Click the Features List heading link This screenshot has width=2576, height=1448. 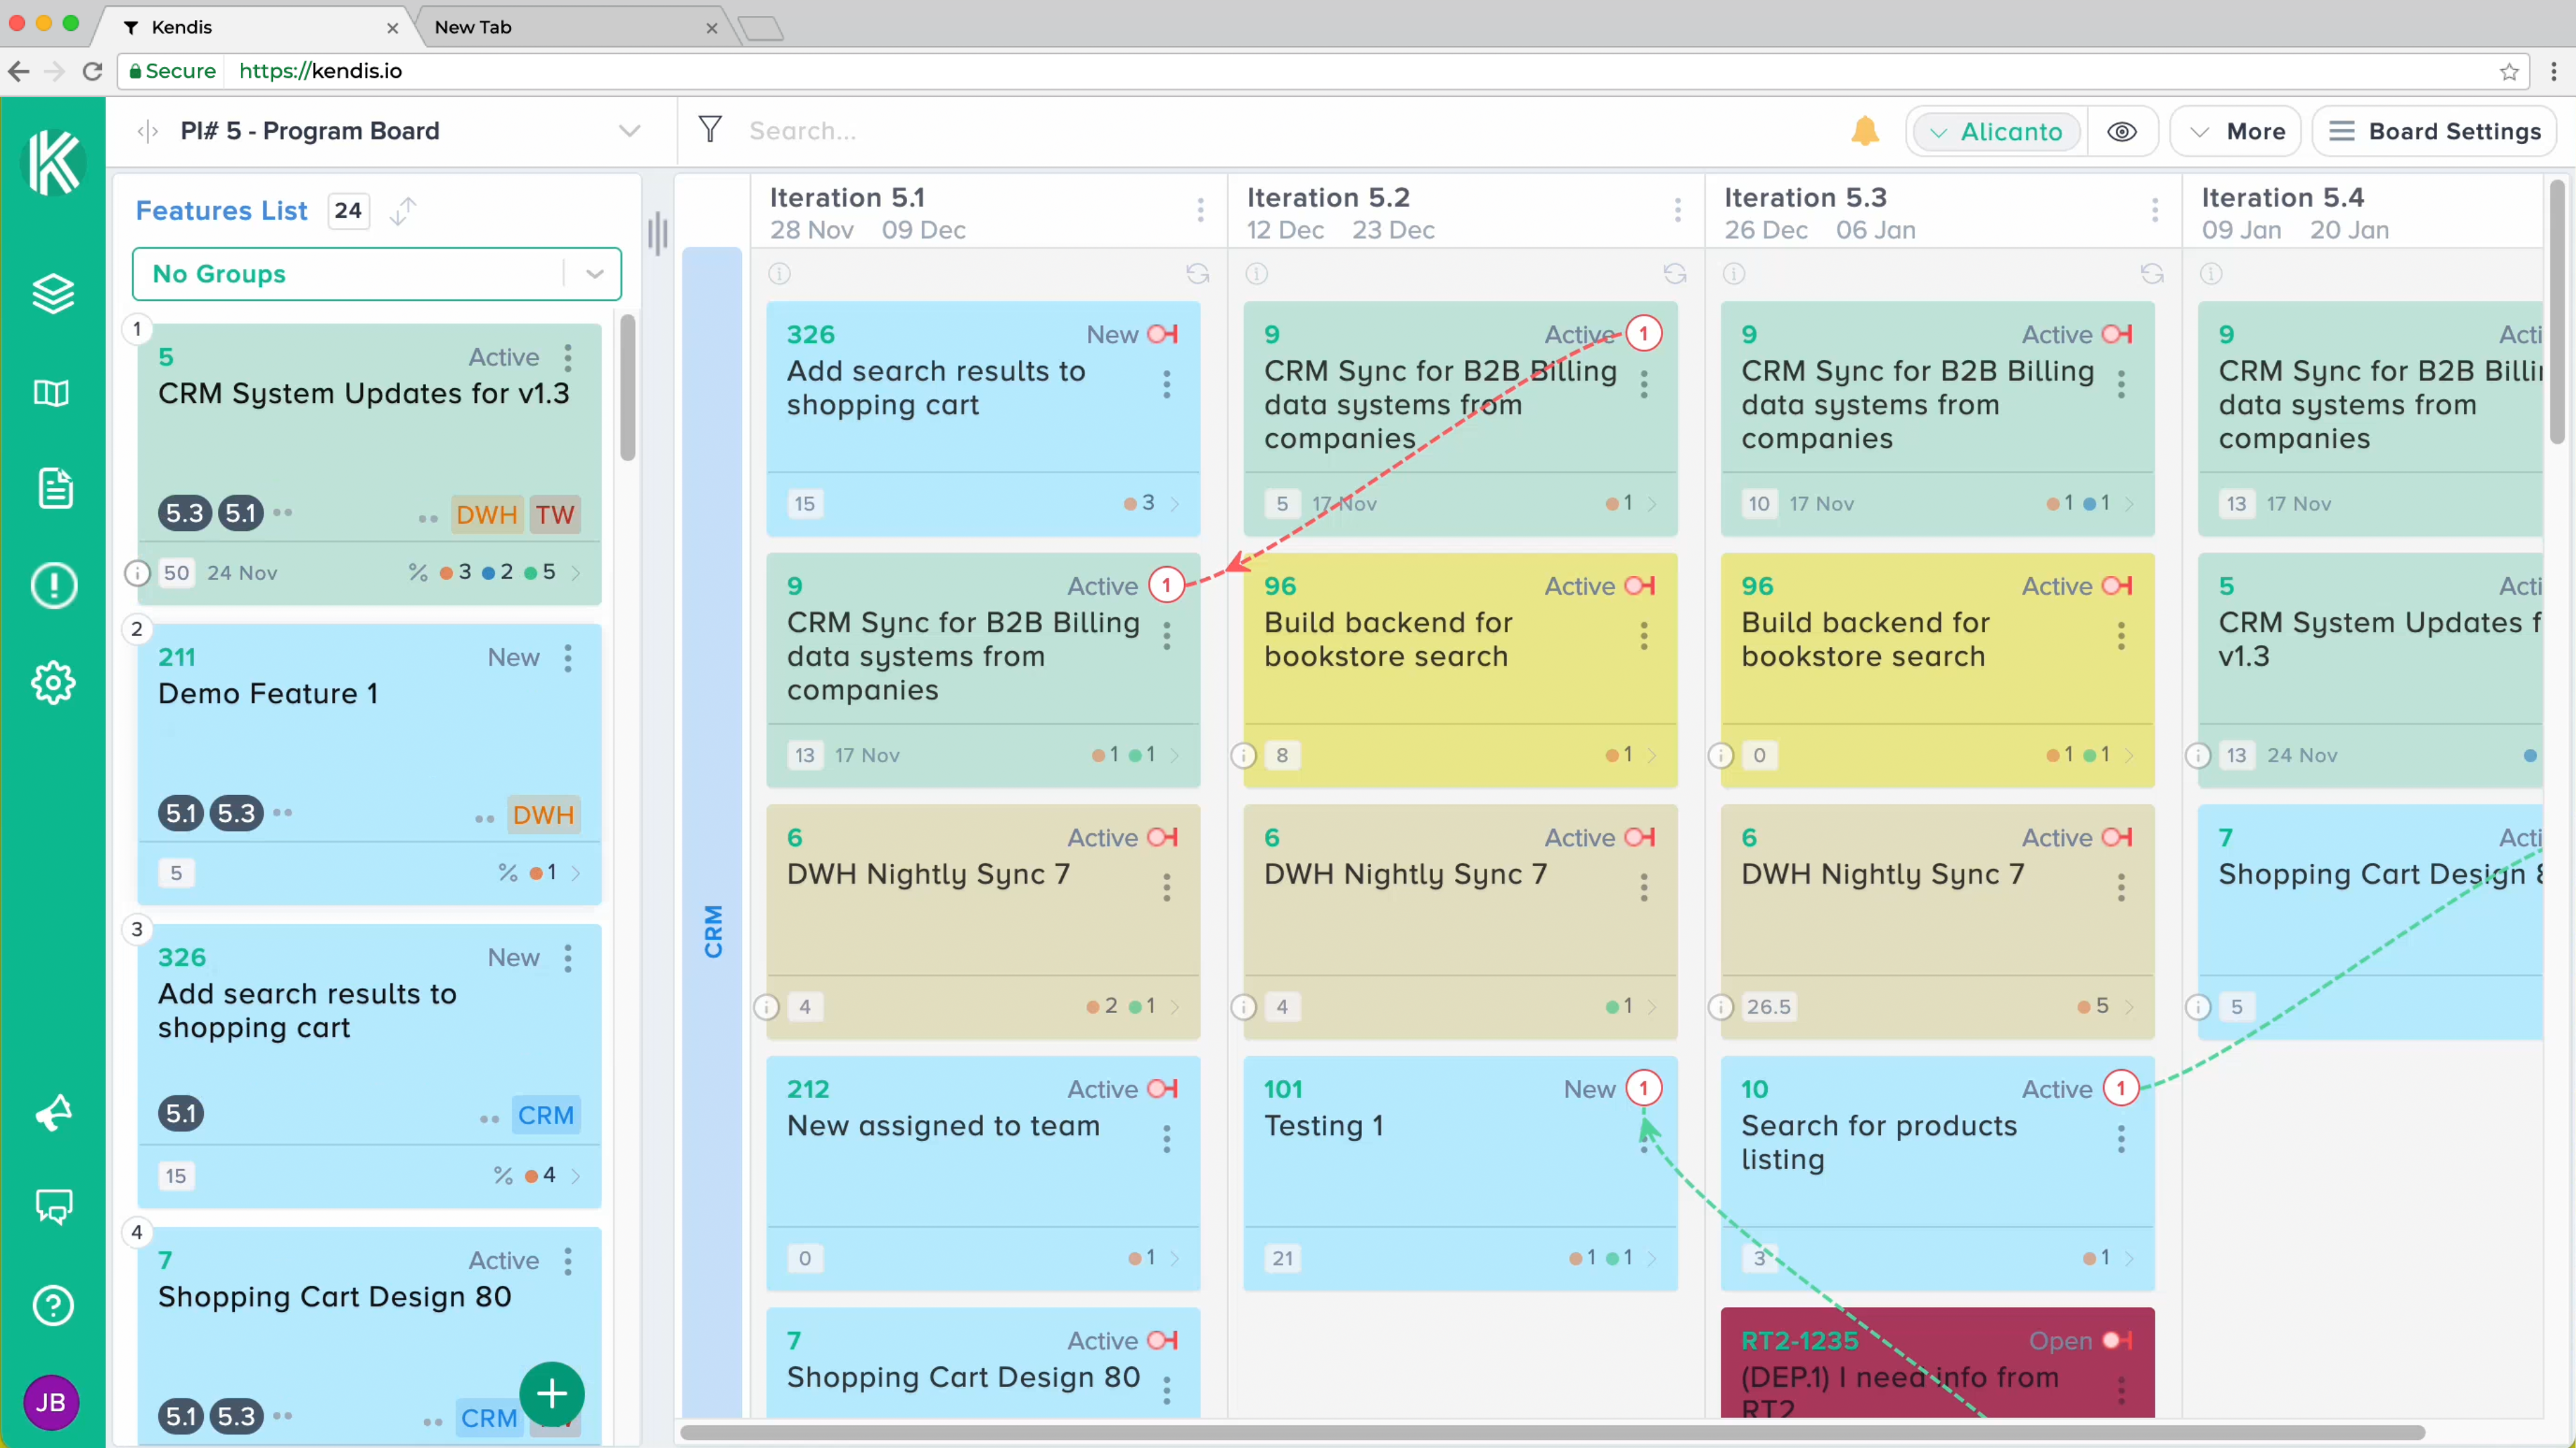221,211
